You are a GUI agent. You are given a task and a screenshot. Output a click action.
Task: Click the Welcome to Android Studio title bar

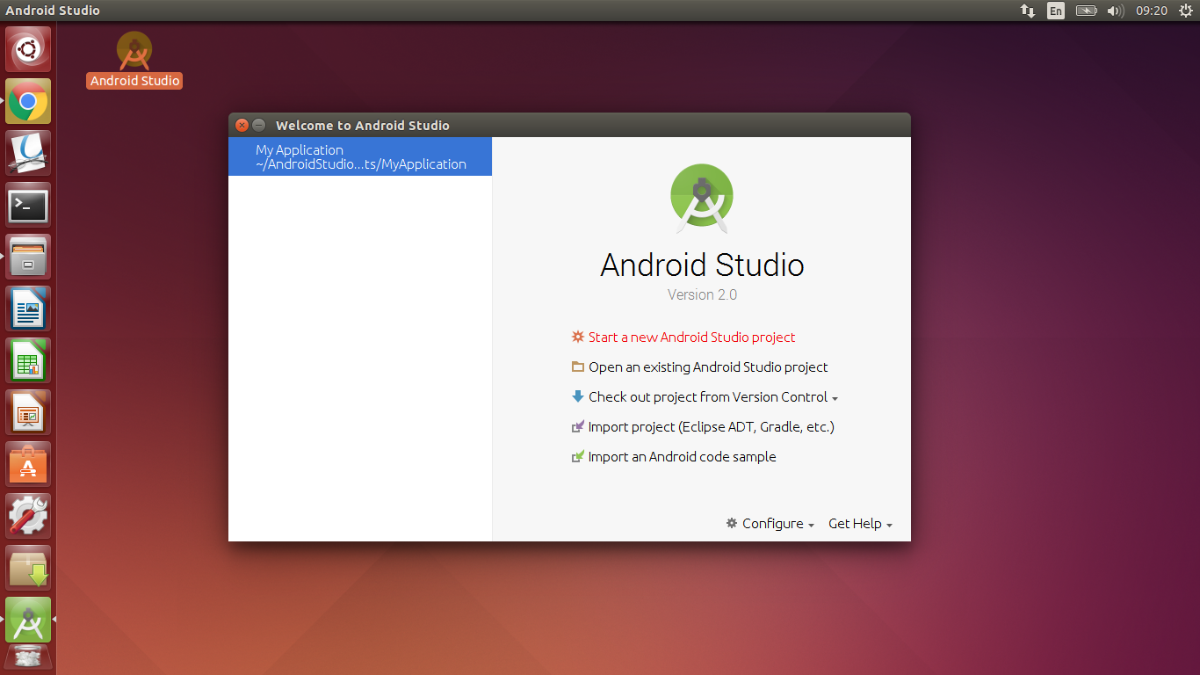(569, 125)
